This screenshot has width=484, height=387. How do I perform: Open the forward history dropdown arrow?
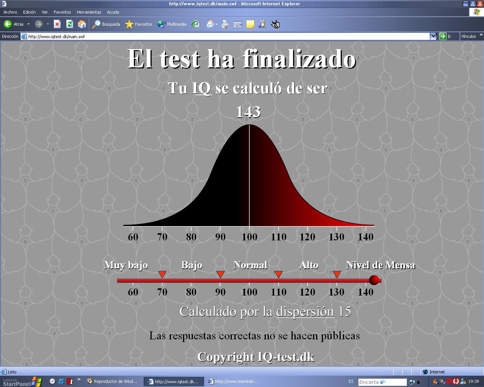48,24
